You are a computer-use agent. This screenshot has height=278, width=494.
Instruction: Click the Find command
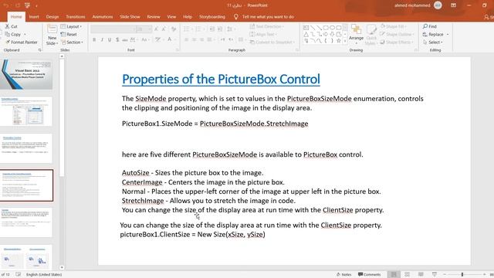pos(430,26)
